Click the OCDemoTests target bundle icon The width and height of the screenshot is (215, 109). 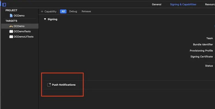point(11,31)
